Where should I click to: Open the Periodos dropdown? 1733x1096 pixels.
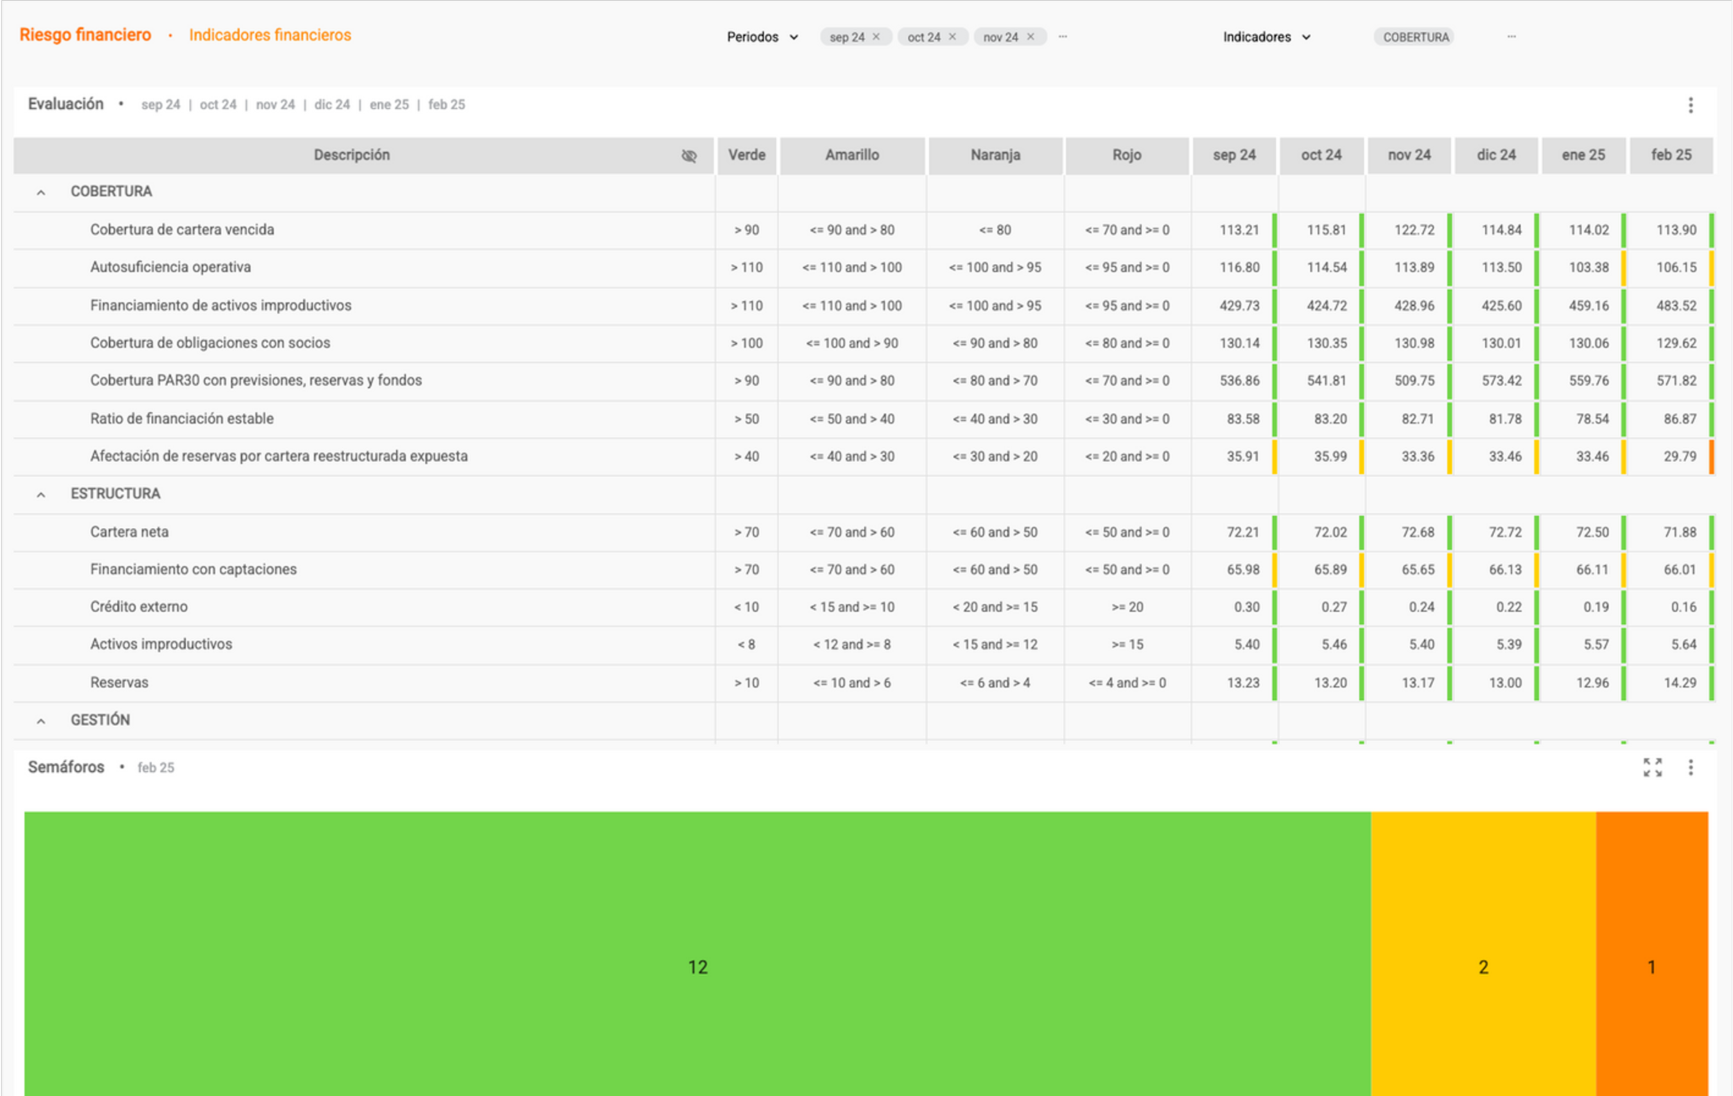coord(762,37)
